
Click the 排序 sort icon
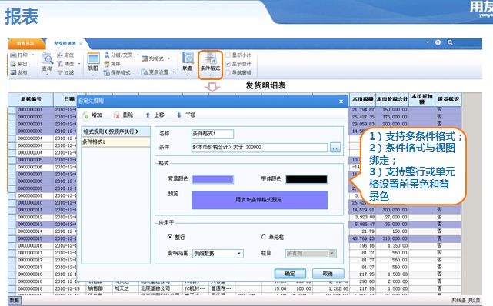107,64
